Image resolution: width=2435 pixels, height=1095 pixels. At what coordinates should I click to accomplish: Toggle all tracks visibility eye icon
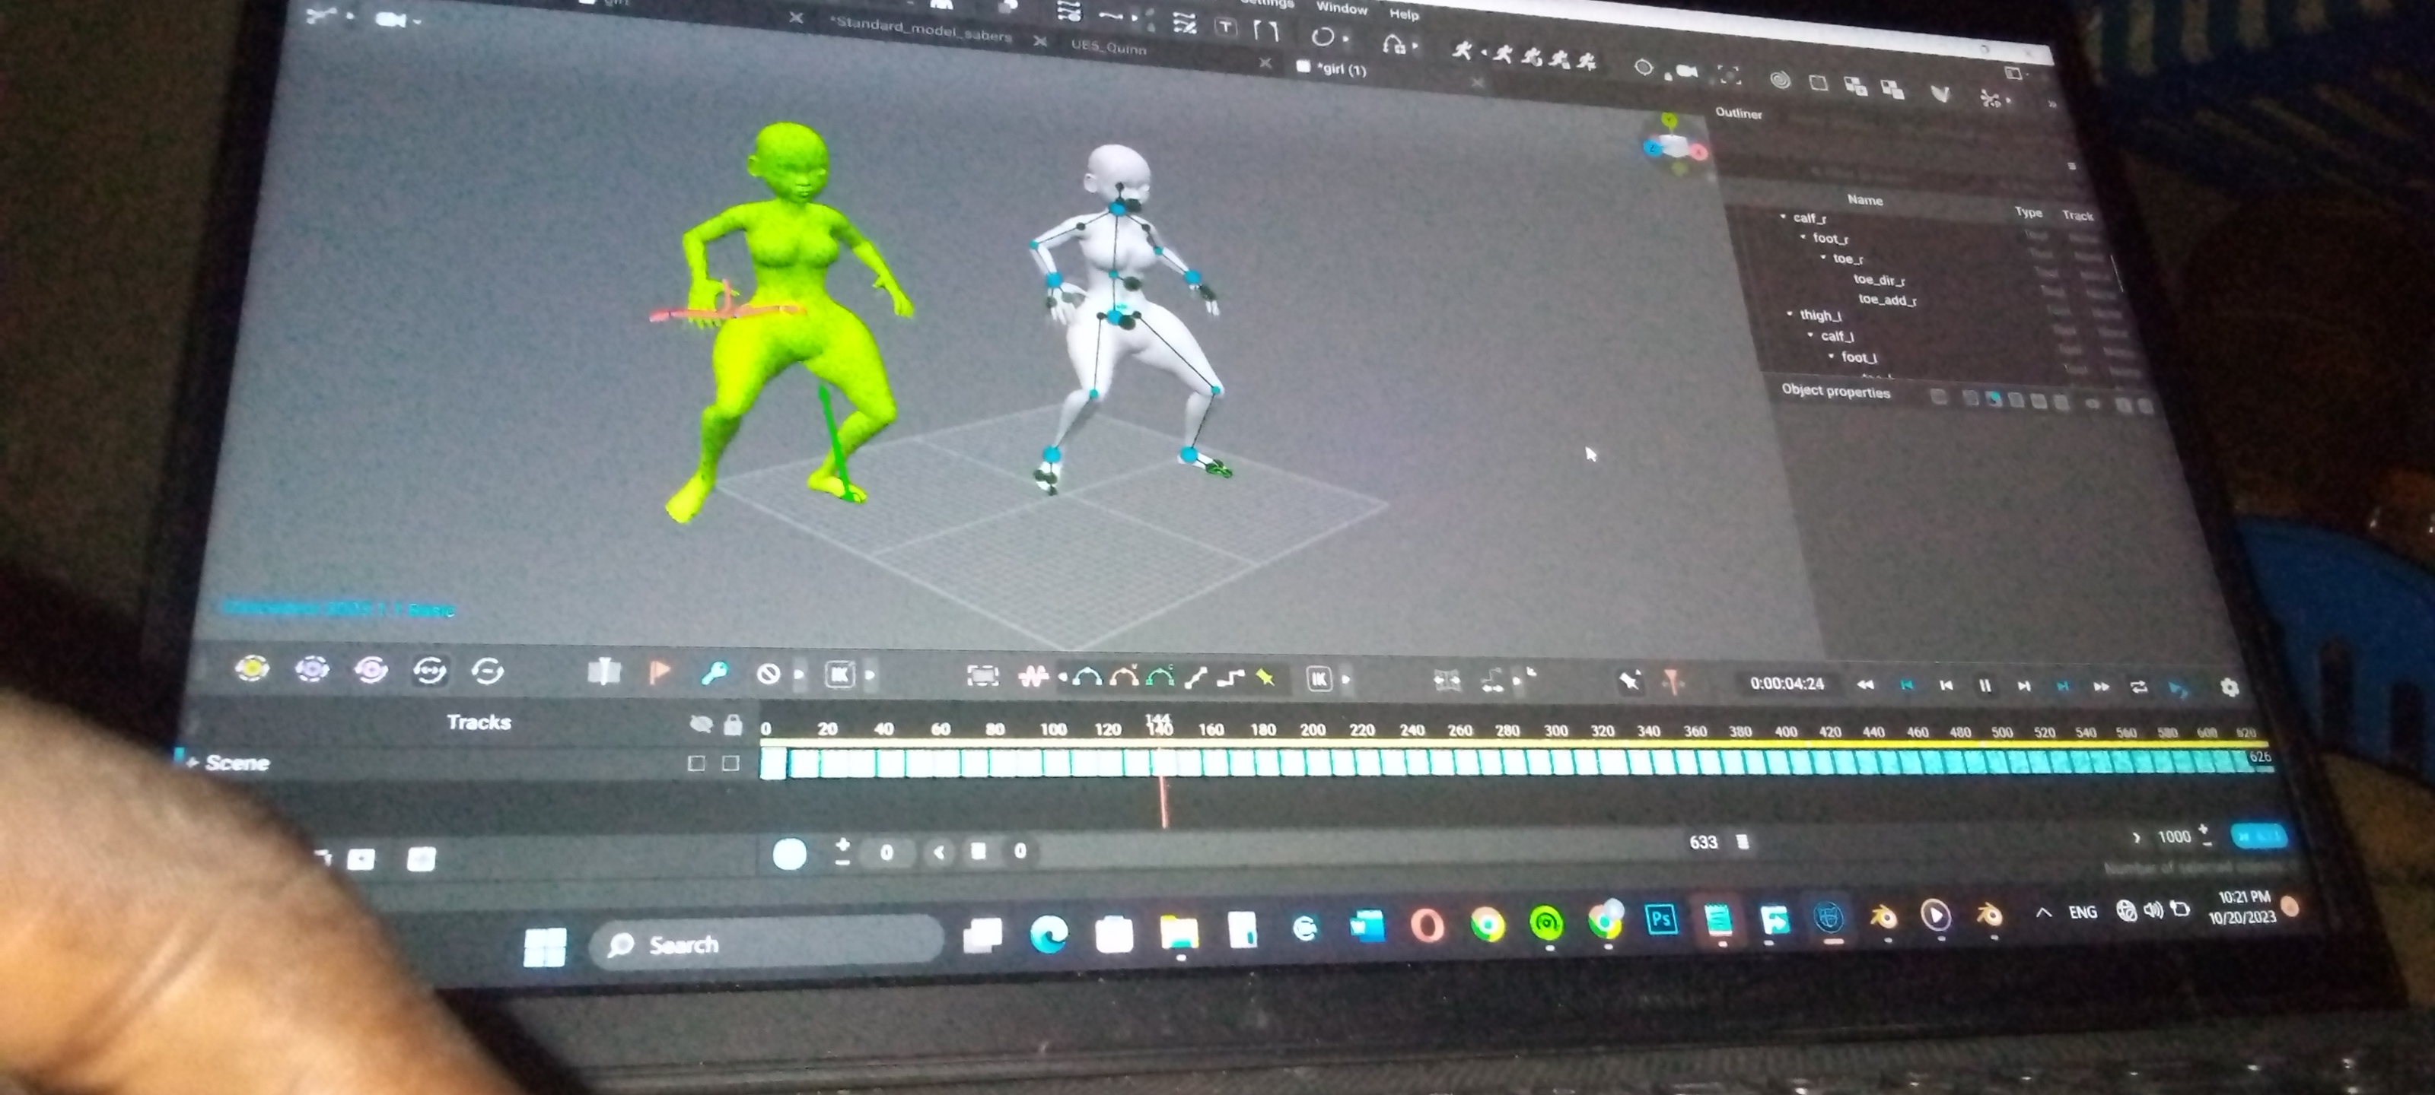coord(700,725)
